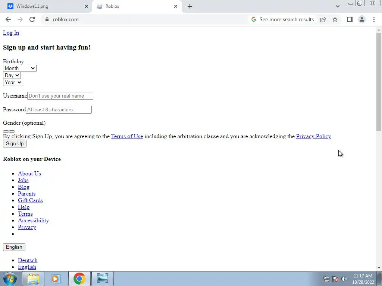Open the share this page icon
This screenshot has height=286, width=382.
point(323,19)
